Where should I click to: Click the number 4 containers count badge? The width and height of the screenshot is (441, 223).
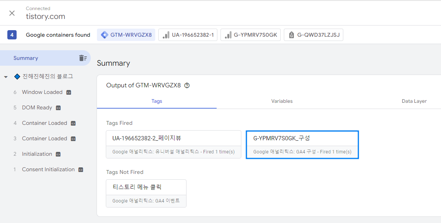click(12, 35)
